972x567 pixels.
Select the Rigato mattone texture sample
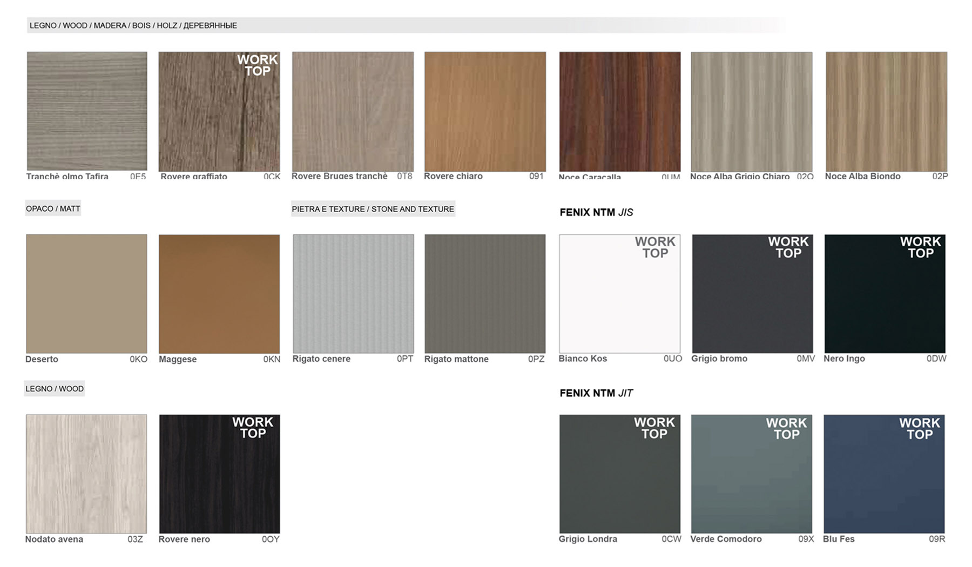485,294
